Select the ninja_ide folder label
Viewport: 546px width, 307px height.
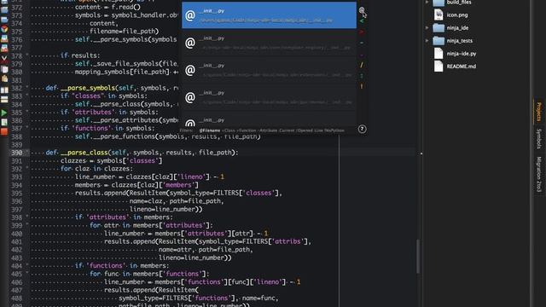click(x=457, y=28)
